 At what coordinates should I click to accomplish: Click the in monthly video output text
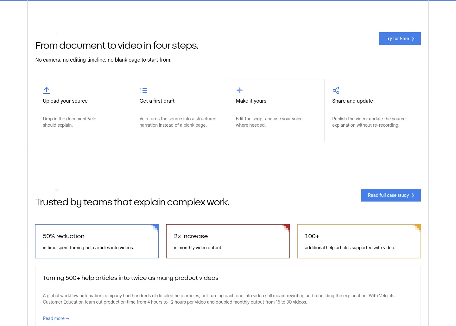[198, 248]
